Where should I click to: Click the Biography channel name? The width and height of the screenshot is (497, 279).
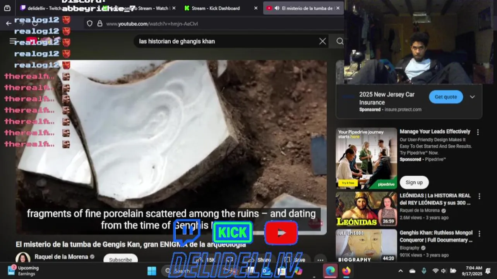tap(410, 248)
